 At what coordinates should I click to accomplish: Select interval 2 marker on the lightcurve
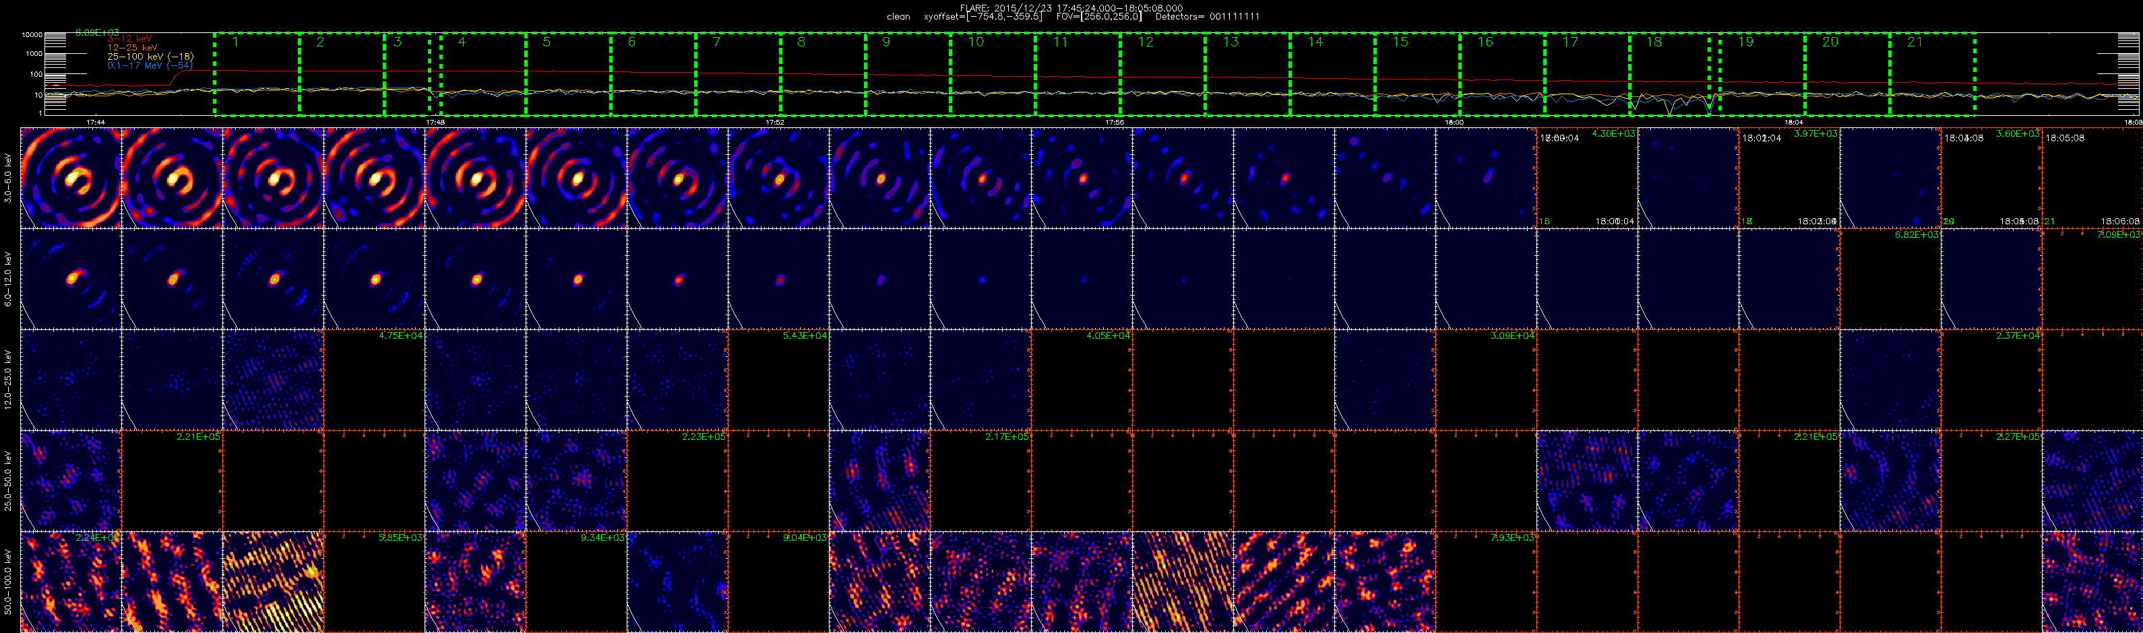click(x=320, y=42)
